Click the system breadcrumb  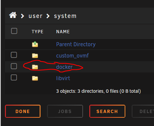tap(65, 16)
